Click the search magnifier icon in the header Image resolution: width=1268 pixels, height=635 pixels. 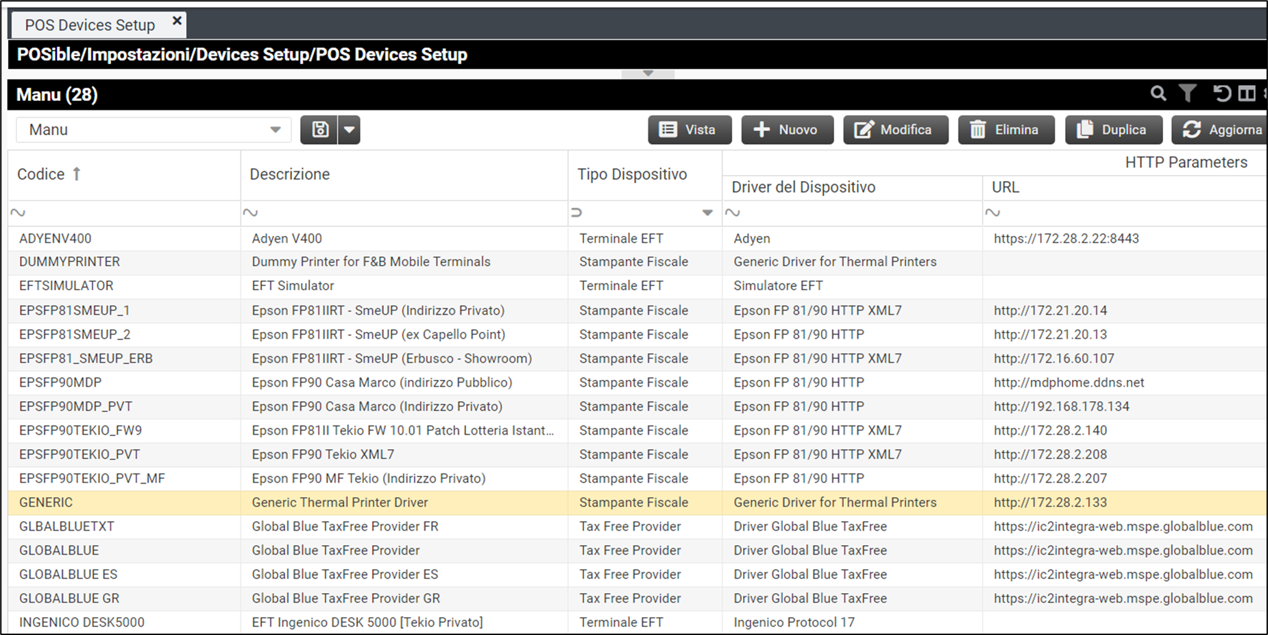[1158, 94]
